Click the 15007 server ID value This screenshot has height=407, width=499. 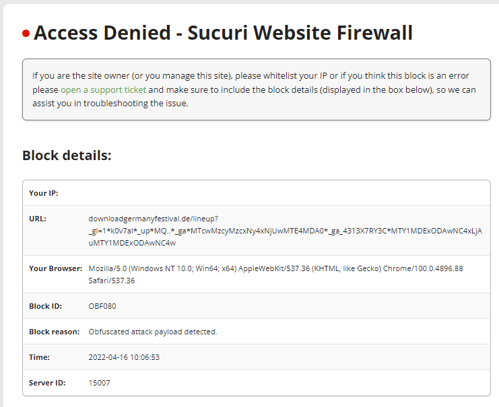click(99, 383)
